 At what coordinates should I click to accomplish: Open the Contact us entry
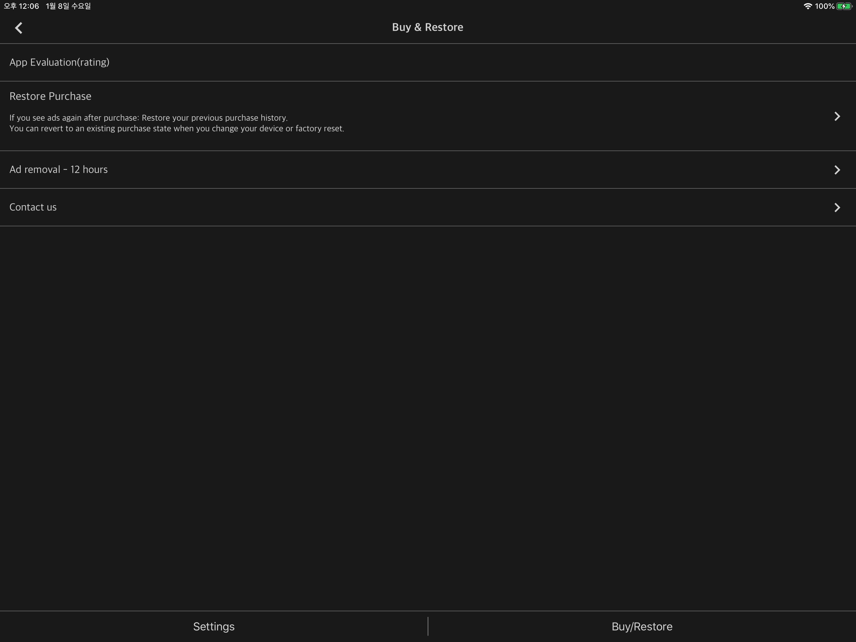[33, 207]
